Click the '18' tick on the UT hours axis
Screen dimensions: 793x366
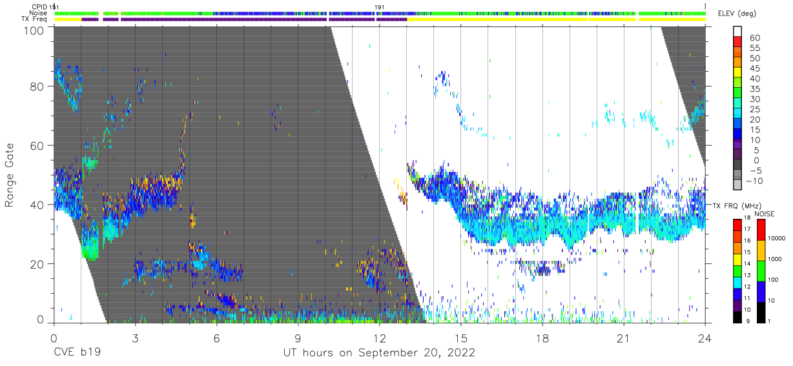[542, 339]
